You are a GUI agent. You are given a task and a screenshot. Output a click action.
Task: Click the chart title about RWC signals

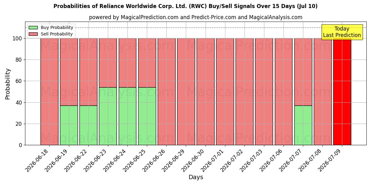point(185,6)
